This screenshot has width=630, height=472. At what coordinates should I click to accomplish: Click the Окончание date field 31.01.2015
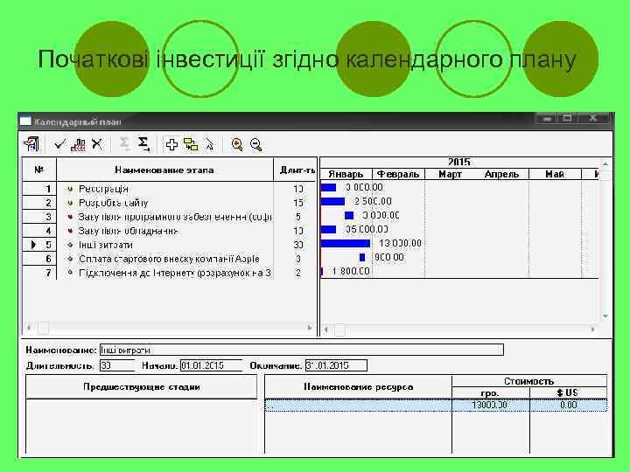point(336,365)
